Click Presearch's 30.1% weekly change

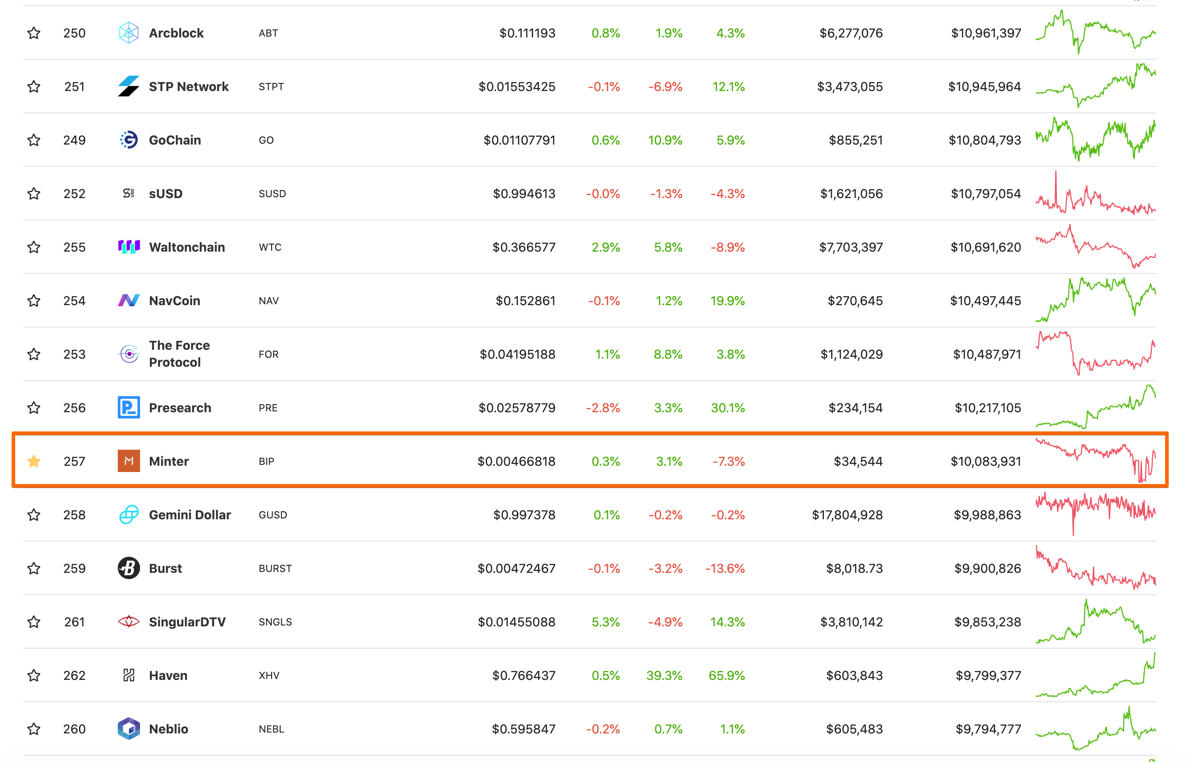pos(728,408)
